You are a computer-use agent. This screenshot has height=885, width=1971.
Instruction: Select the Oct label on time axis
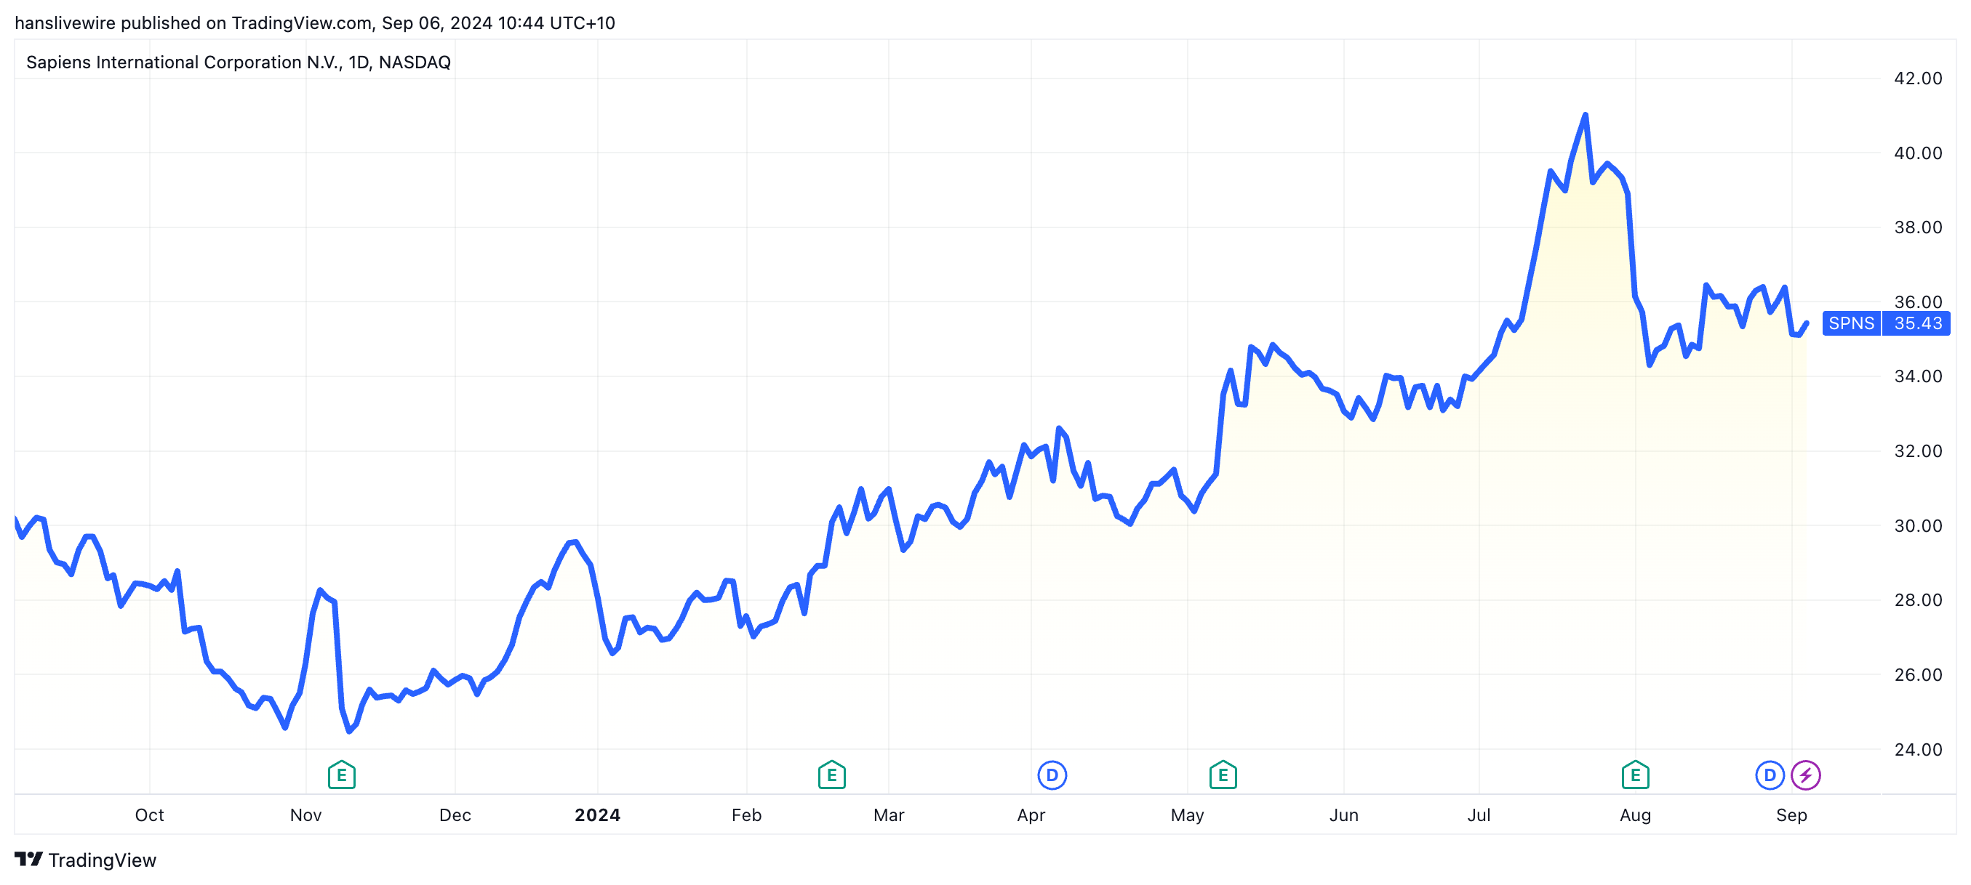[149, 815]
